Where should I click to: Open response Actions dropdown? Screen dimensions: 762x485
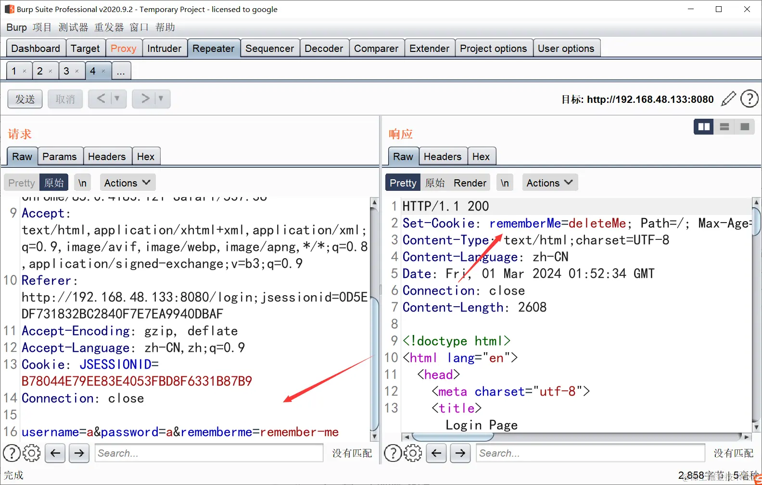pos(550,183)
